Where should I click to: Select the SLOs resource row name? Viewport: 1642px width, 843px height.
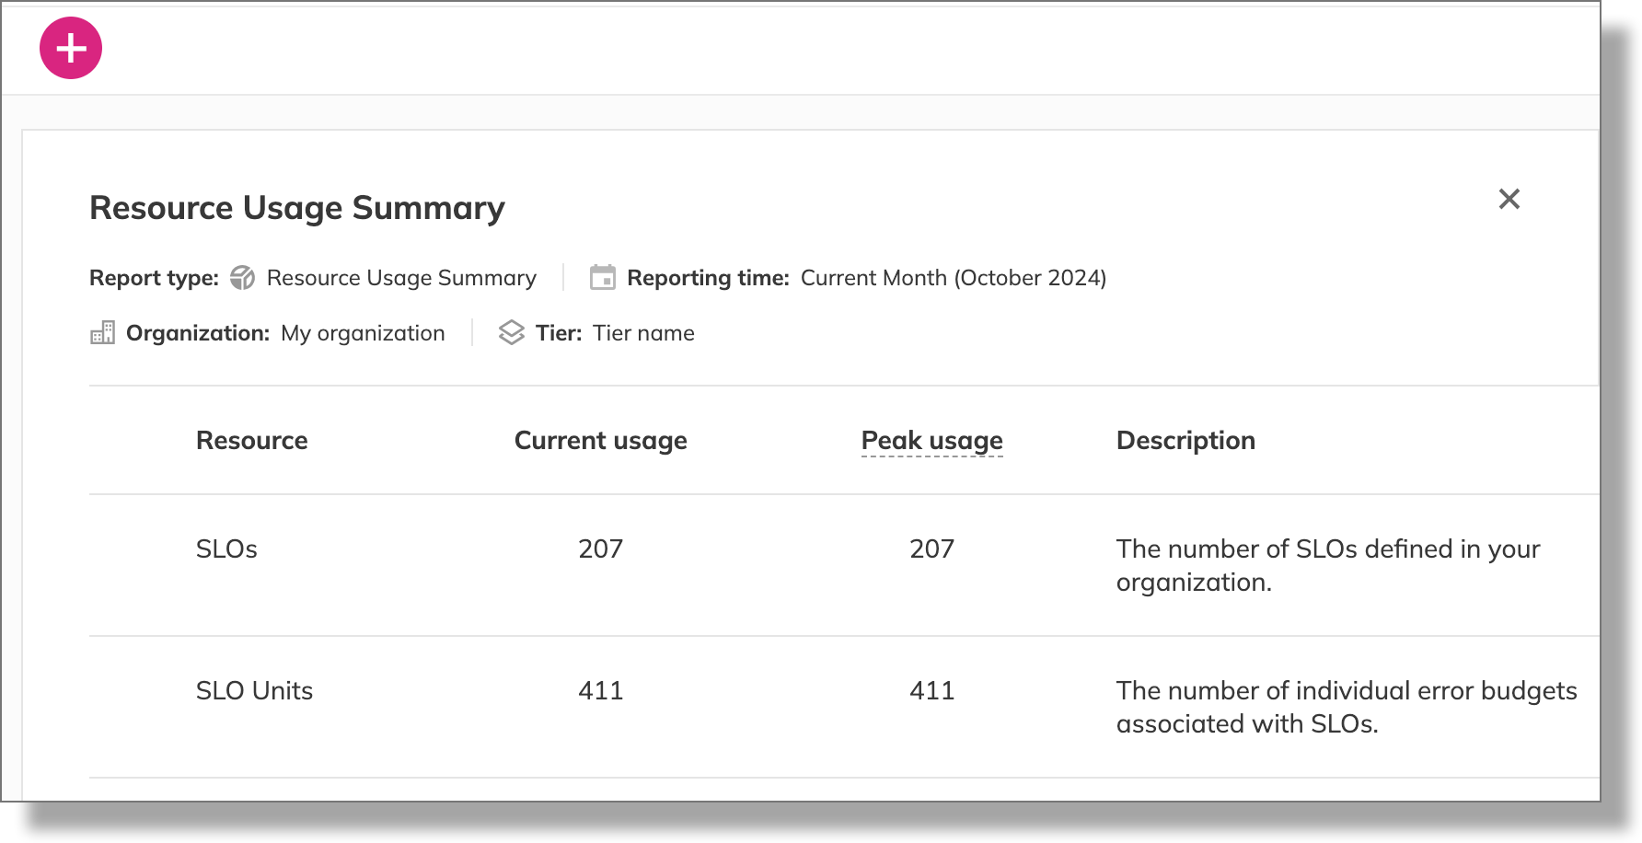click(226, 549)
